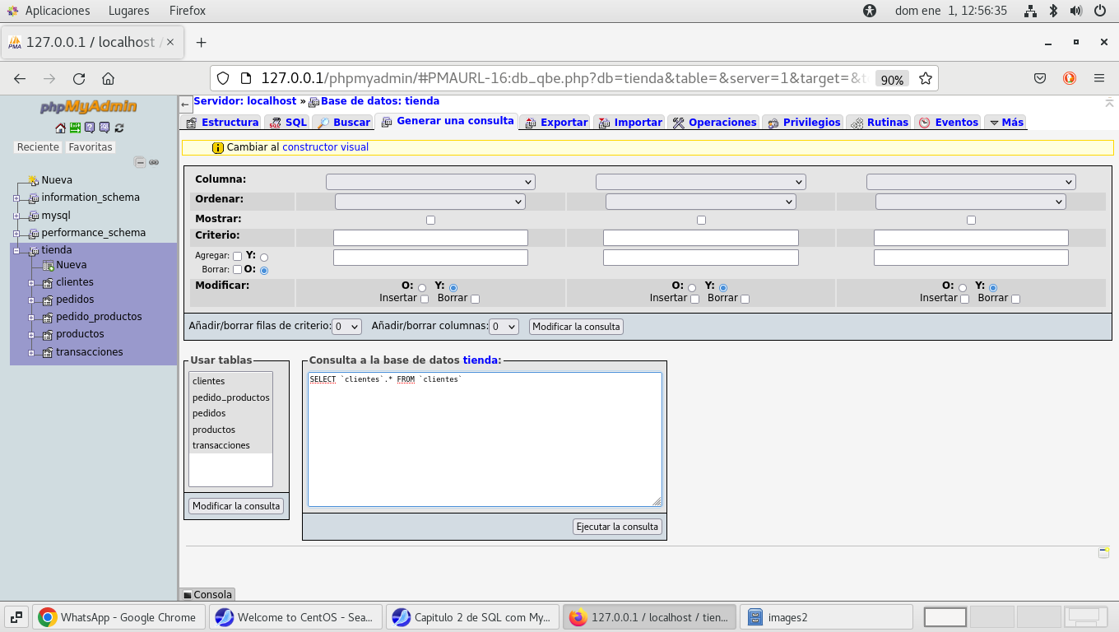
Task: Open the first Columna dropdown
Action: click(430, 182)
